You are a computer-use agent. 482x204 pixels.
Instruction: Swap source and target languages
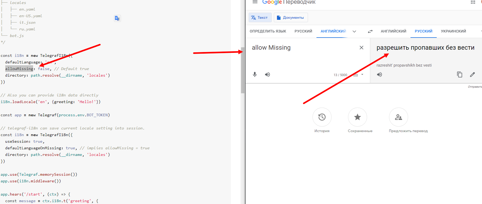coord(370,31)
